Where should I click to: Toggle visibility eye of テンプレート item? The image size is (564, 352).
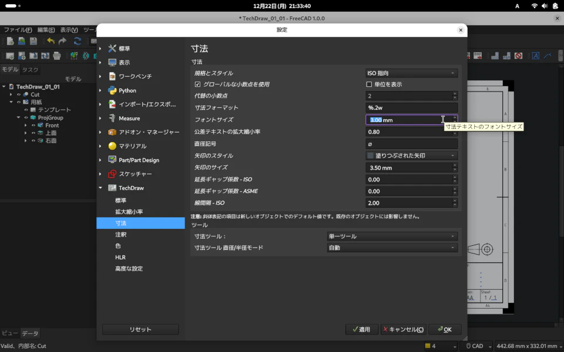click(26, 110)
